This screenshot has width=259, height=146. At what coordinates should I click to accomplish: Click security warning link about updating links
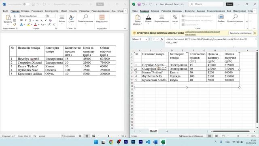coord(202,33)
